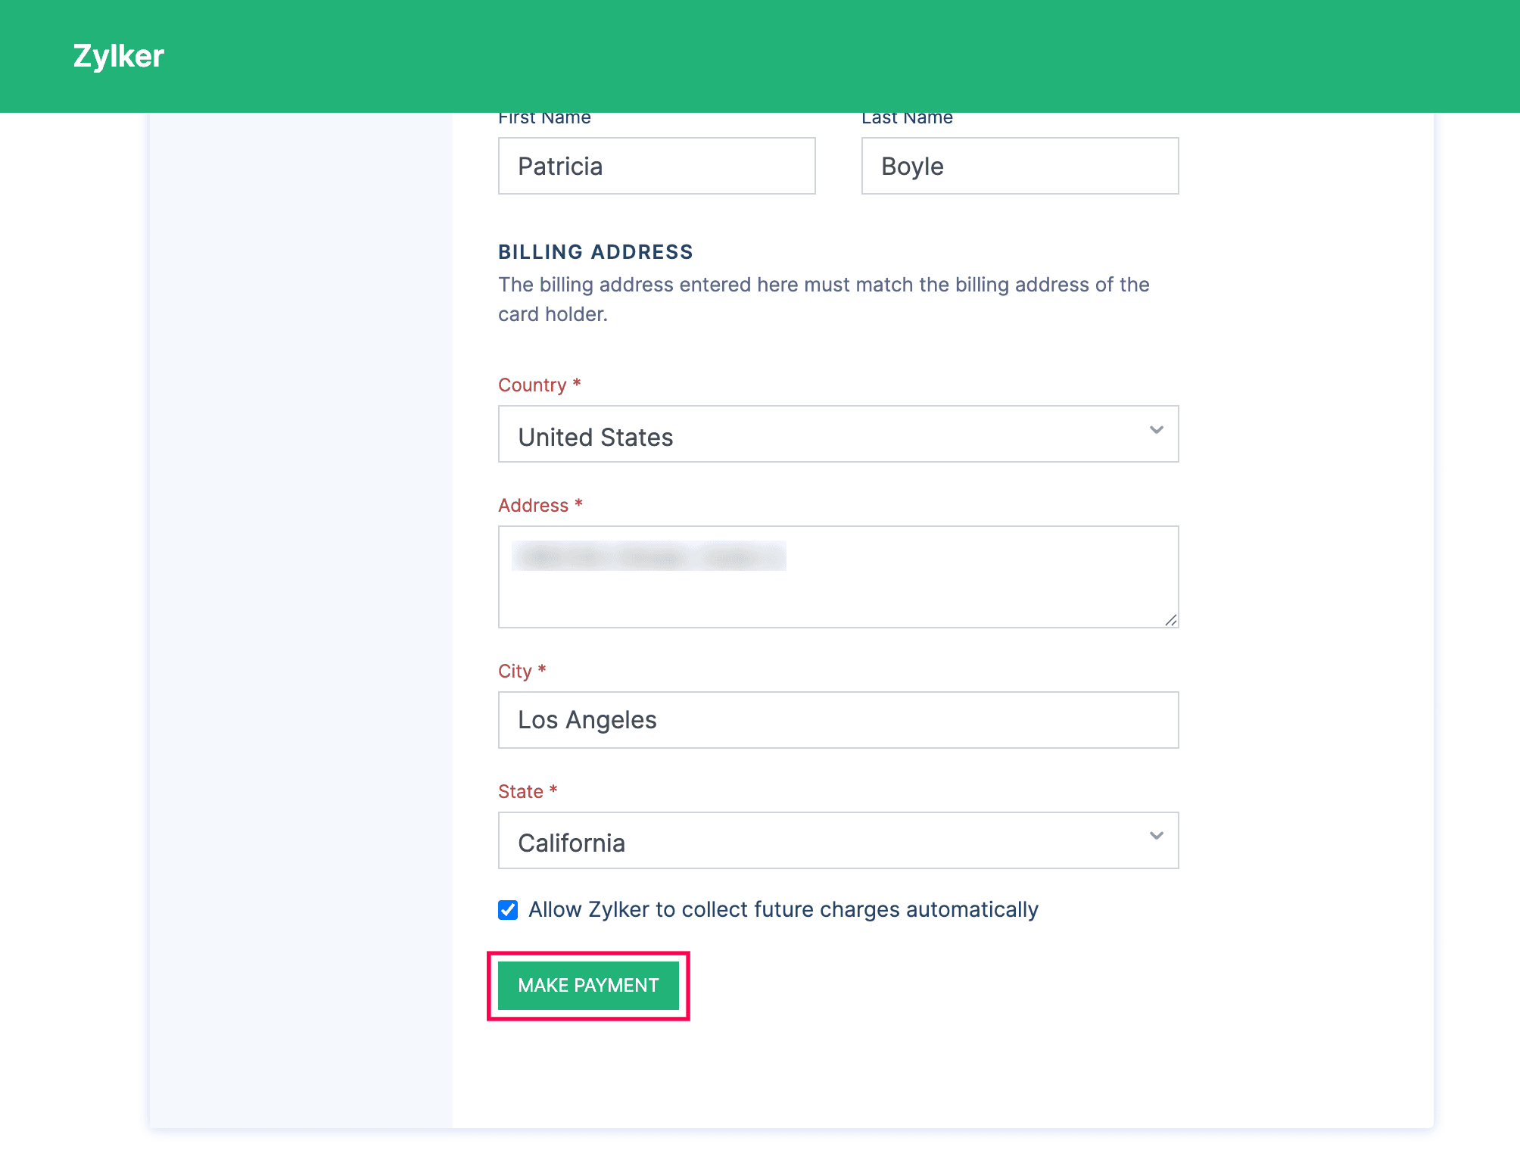1520x1175 pixels.
Task: Click the blurred address text in textarea
Action: point(649,556)
